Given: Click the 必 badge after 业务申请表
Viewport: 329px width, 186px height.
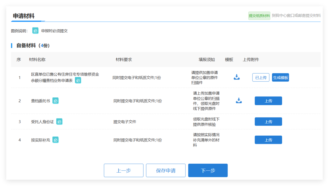Looking at the screenshot, I should click(78, 80).
